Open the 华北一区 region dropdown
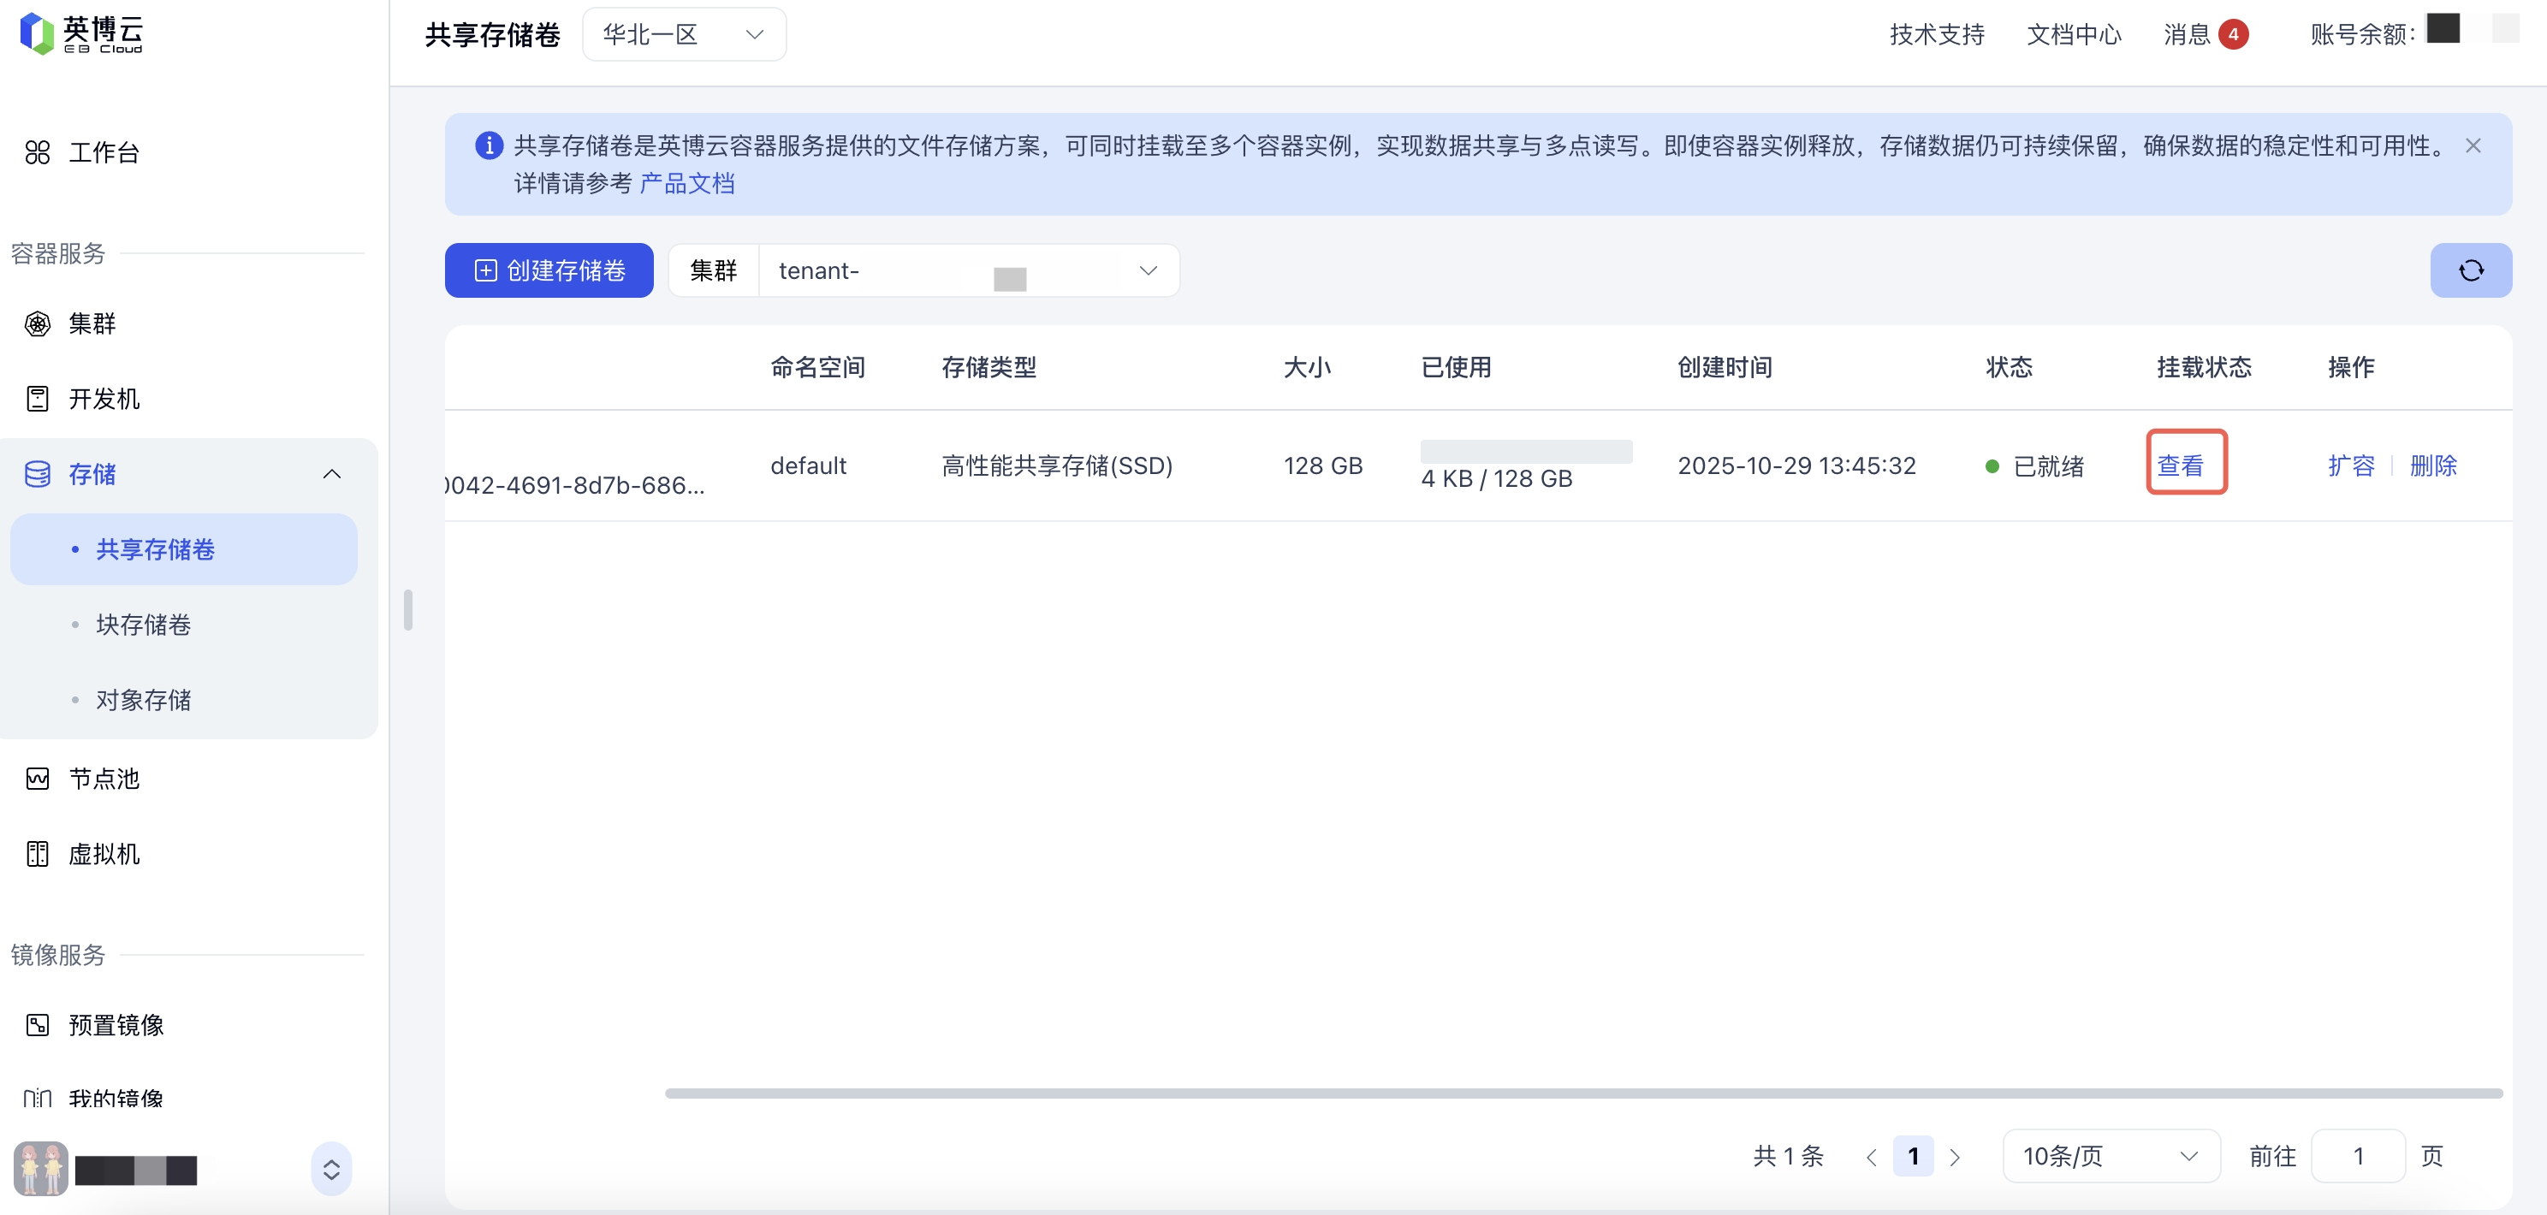 683,34
